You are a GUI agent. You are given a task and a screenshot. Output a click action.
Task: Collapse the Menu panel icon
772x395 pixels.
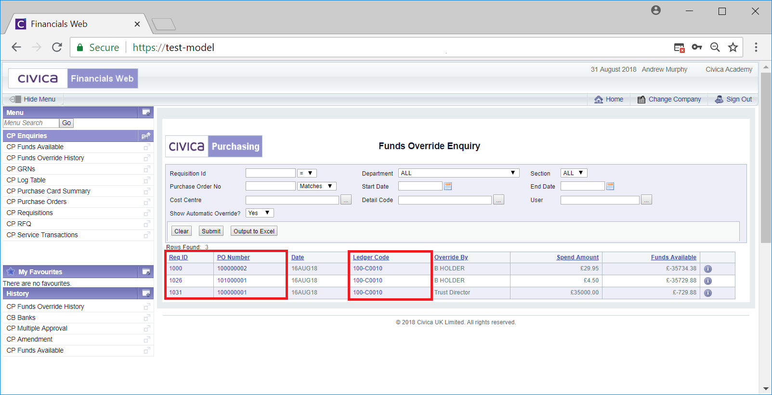(x=146, y=113)
